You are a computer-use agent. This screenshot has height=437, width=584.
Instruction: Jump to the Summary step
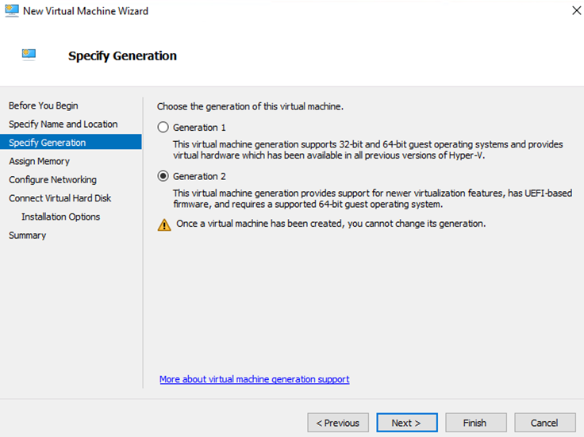click(x=27, y=235)
